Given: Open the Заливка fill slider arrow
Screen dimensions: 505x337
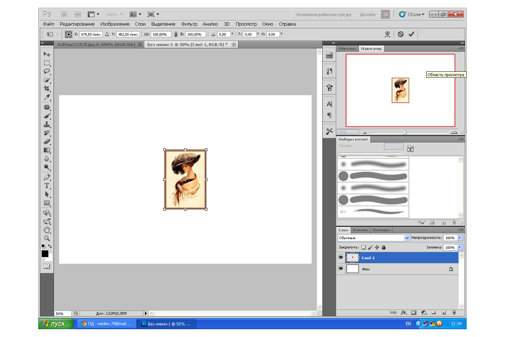Looking at the screenshot, I should tap(460, 247).
